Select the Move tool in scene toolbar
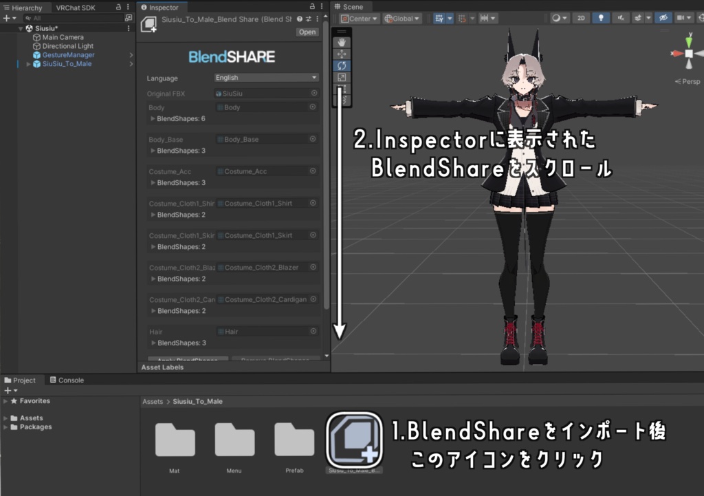The height and width of the screenshot is (496, 704). tap(342, 54)
